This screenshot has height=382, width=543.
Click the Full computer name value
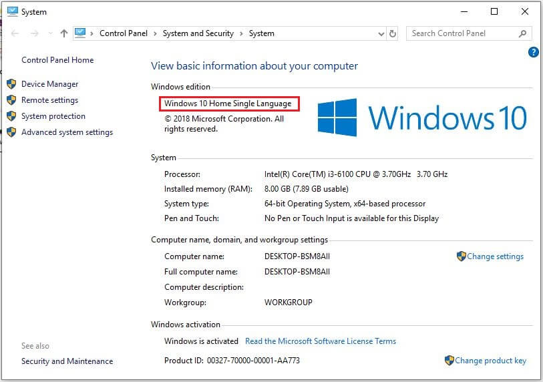coord(297,272)
